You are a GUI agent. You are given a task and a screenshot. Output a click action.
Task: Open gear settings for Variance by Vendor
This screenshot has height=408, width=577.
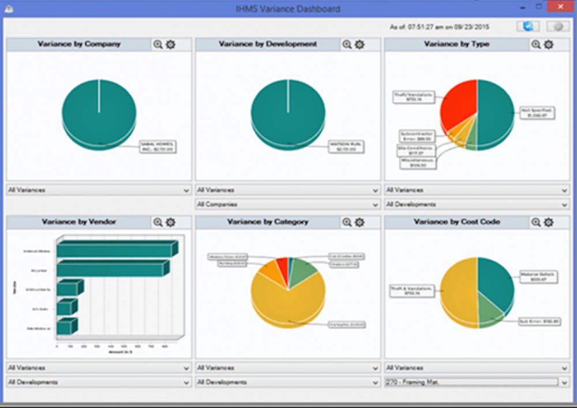pyautogui.click(x=170, y=222)
